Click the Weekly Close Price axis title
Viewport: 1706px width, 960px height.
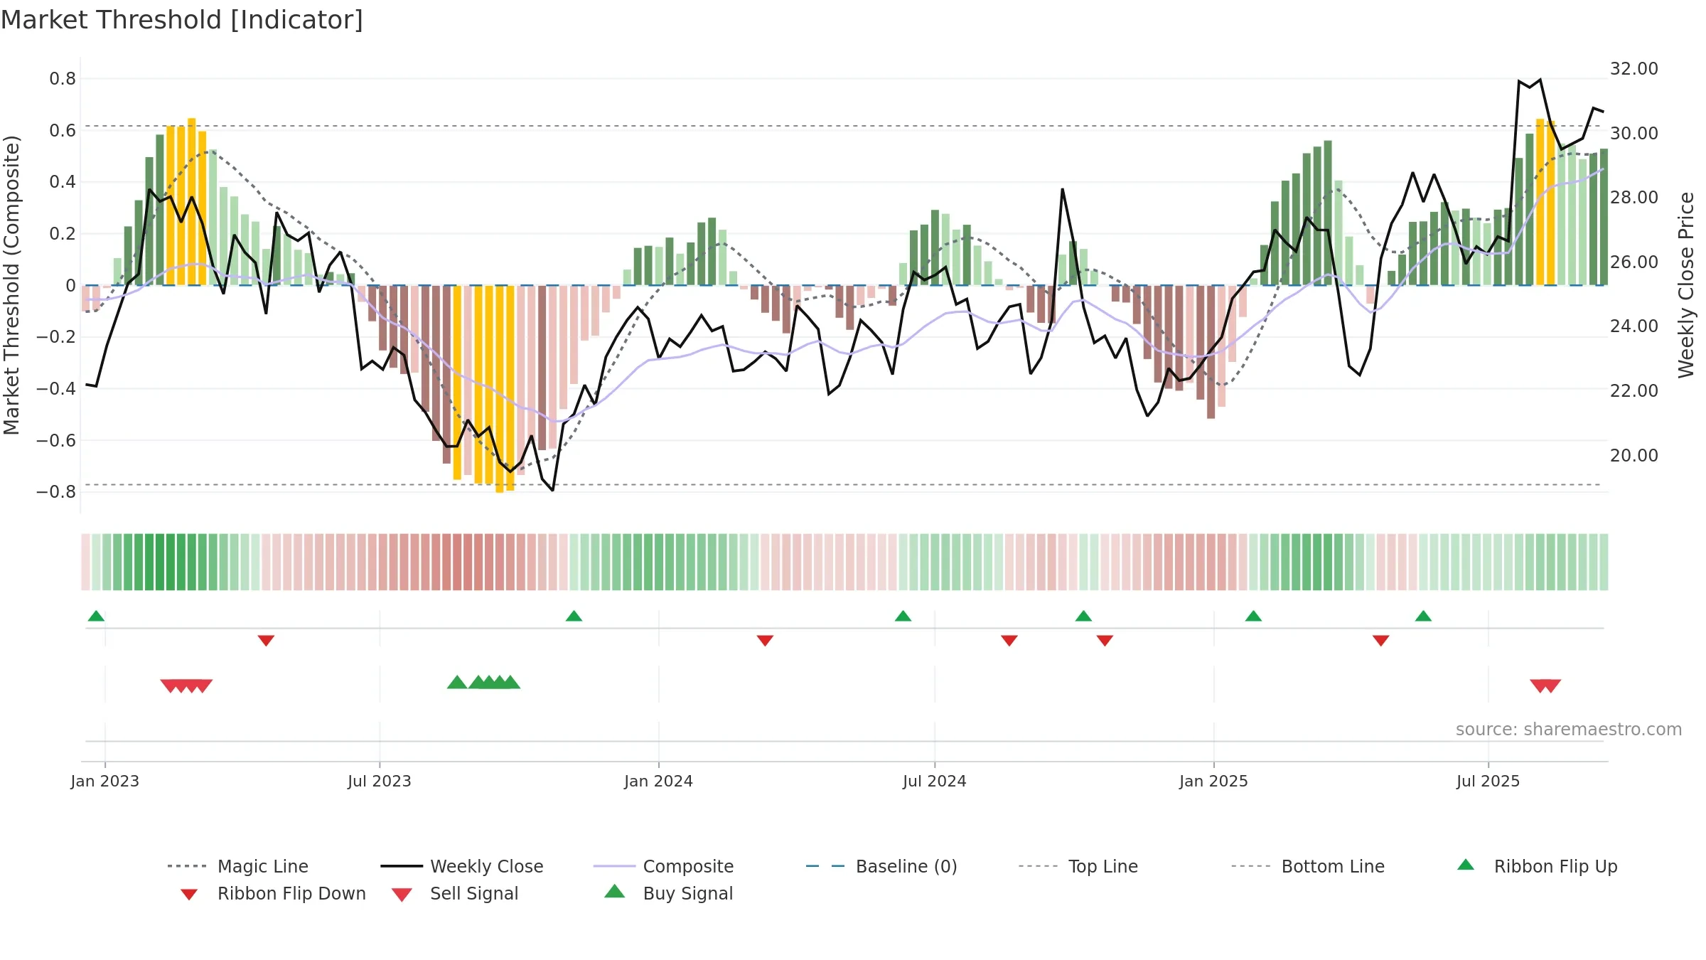tap(1686, 285)
